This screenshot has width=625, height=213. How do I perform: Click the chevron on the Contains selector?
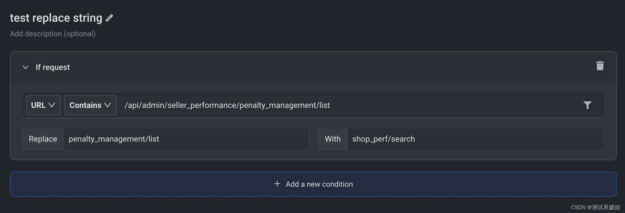[108, 105]
